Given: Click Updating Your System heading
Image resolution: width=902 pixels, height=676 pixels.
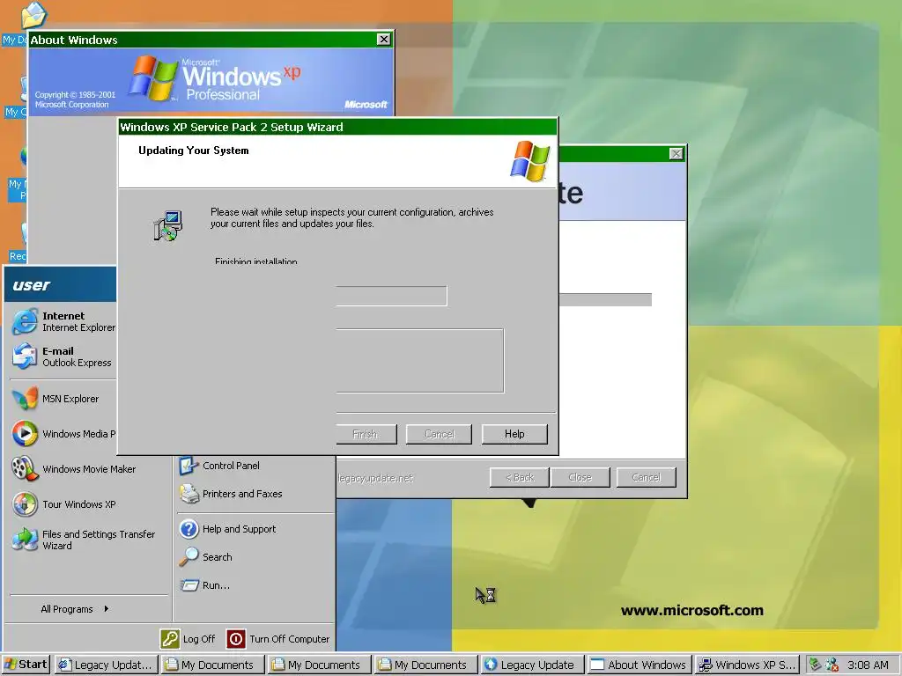Looking at the screenshot, I should click(193, 151).
